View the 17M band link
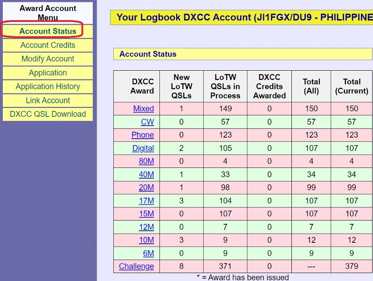The height and width of the screenshot is (281, 373). pyautogui.click(x=146, y=201)
